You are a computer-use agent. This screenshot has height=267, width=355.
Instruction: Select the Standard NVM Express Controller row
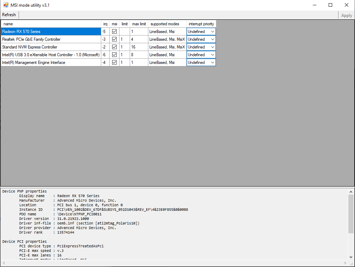click(x=51, y=47)
